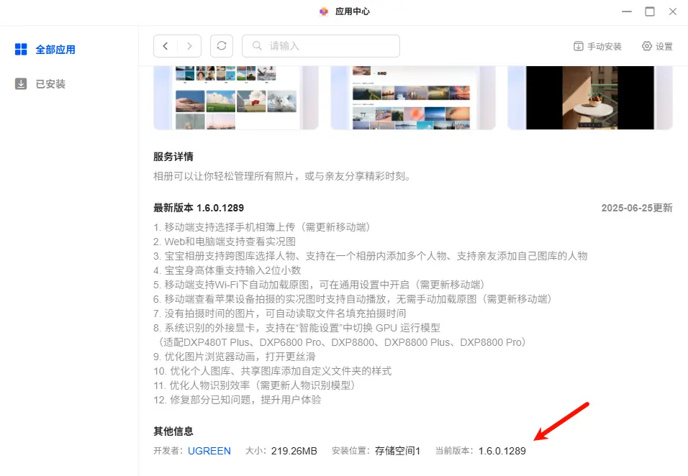
Task: Click the 其他信息 heading
Action: 173,431
